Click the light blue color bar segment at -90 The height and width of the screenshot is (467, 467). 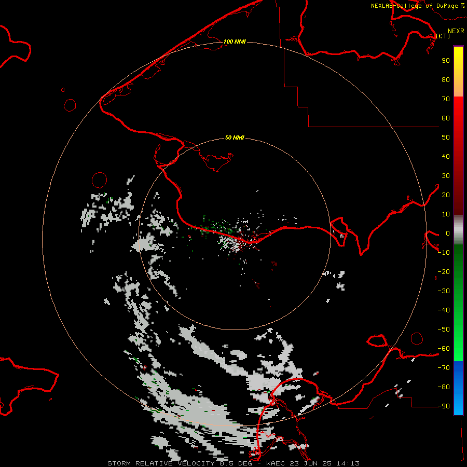[458, 406]
